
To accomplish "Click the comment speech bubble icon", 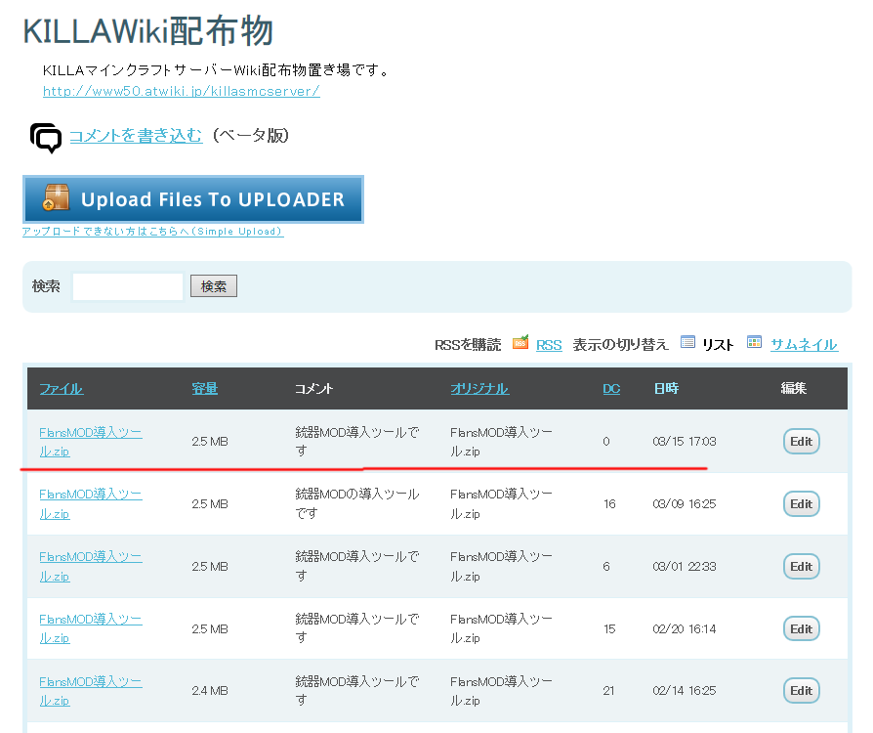I will click(45, 138).
